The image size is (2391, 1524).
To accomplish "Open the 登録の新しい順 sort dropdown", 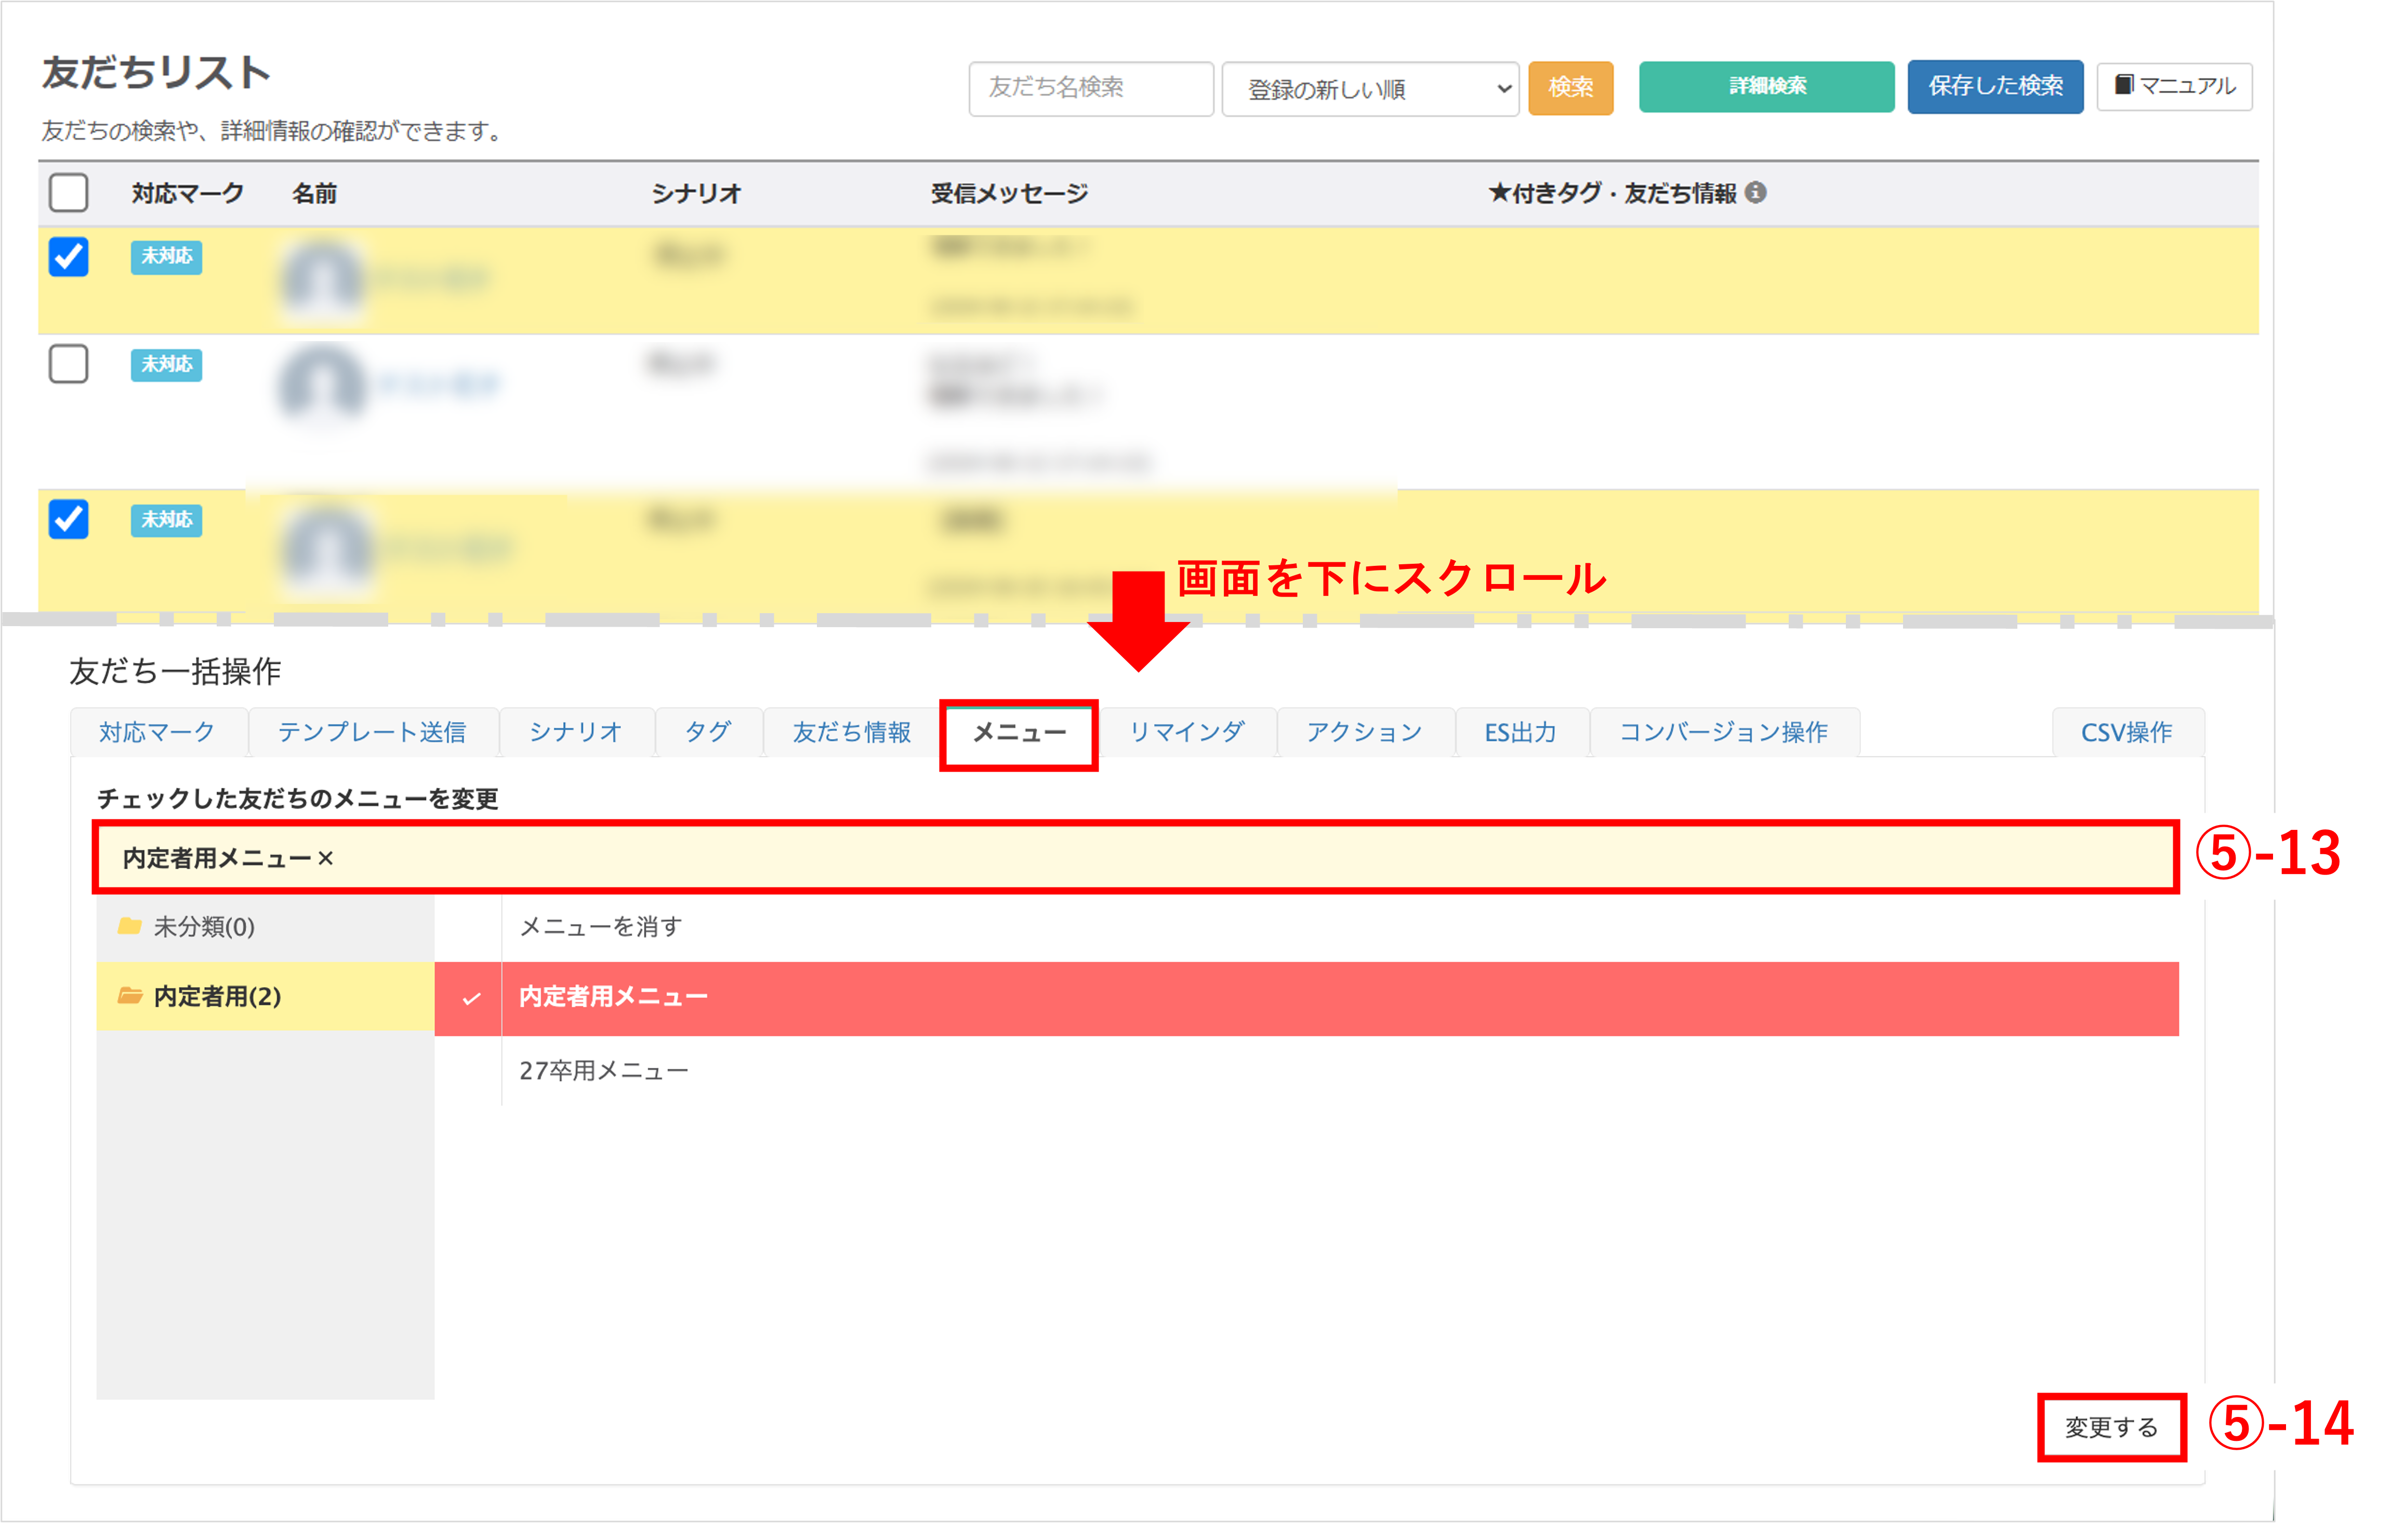I will pos(1369,88).
